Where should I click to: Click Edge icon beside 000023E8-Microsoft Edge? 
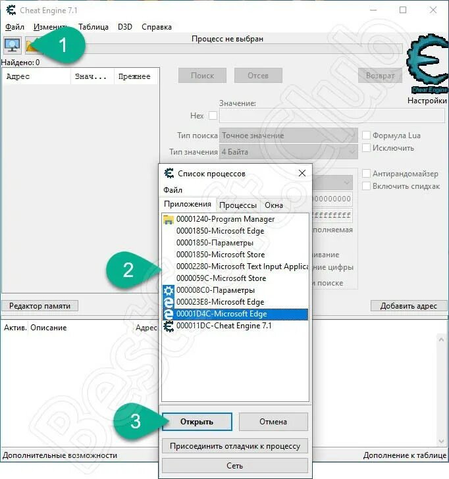[169, 302]
